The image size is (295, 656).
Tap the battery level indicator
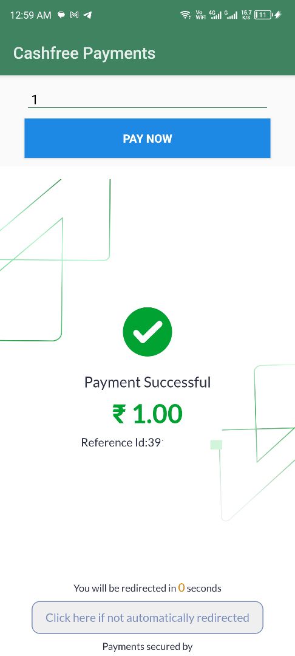(263, 15)
